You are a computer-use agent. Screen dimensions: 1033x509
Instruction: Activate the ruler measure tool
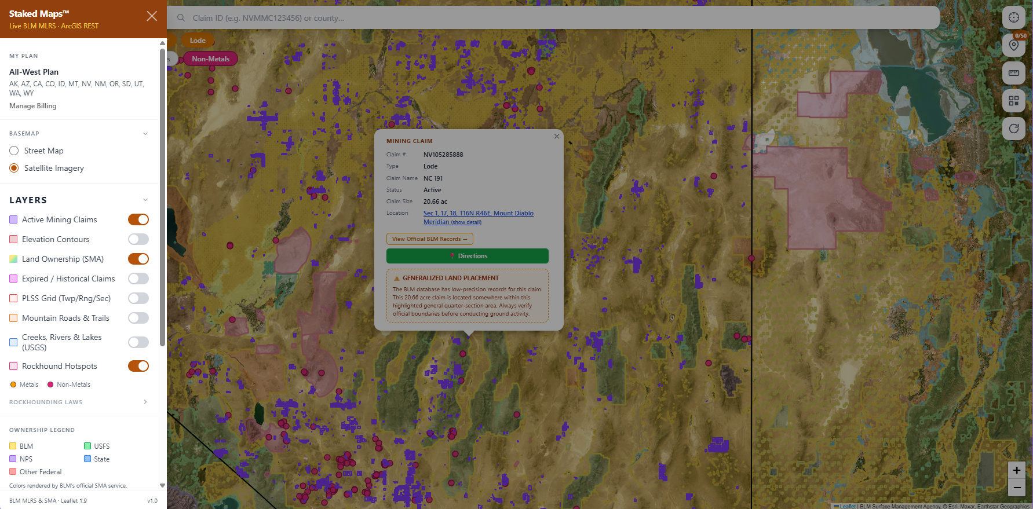coord(1014,73)
